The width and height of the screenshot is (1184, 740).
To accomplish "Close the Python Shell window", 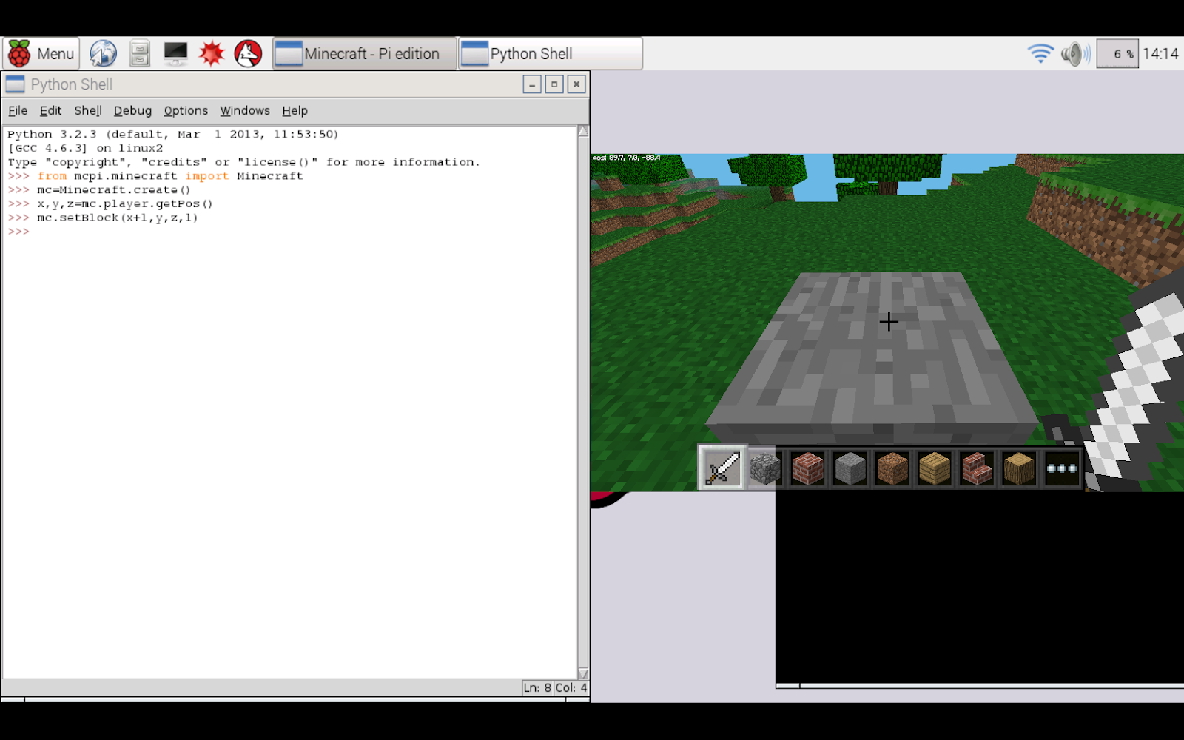I will pyautogui.click(x=576, y=84).
